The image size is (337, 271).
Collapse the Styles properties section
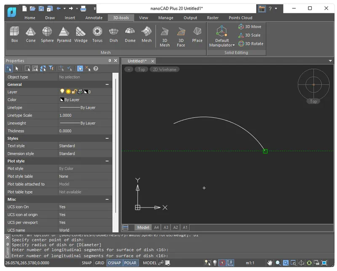coord(107,139)
